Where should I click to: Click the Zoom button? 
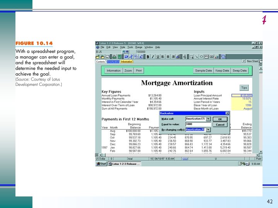click(x=128, y=70)
